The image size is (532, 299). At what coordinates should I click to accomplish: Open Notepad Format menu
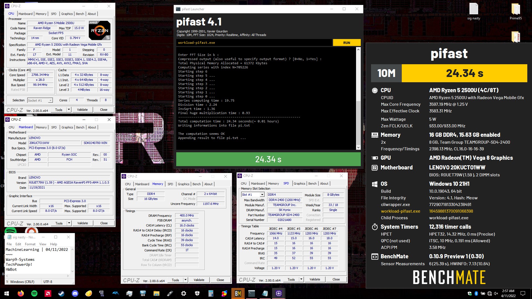(30, 244)
